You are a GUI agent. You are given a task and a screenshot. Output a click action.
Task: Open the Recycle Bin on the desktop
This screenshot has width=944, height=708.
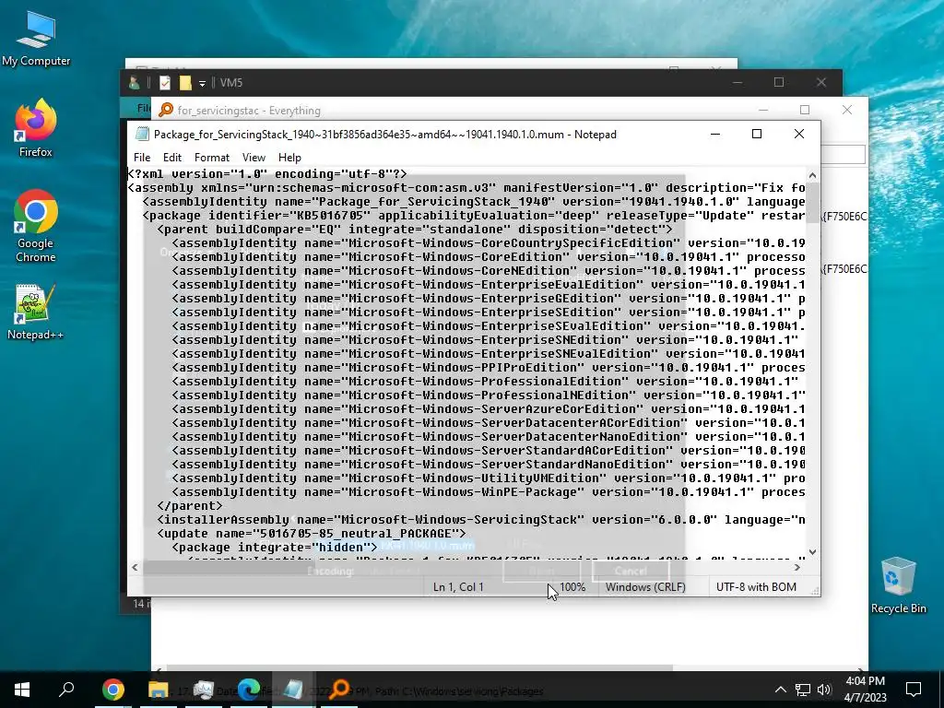[898, 585]
